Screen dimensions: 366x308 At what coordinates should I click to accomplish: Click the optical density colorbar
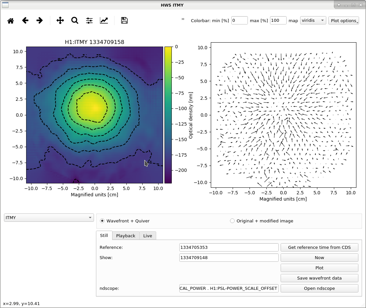coord(168,115)
